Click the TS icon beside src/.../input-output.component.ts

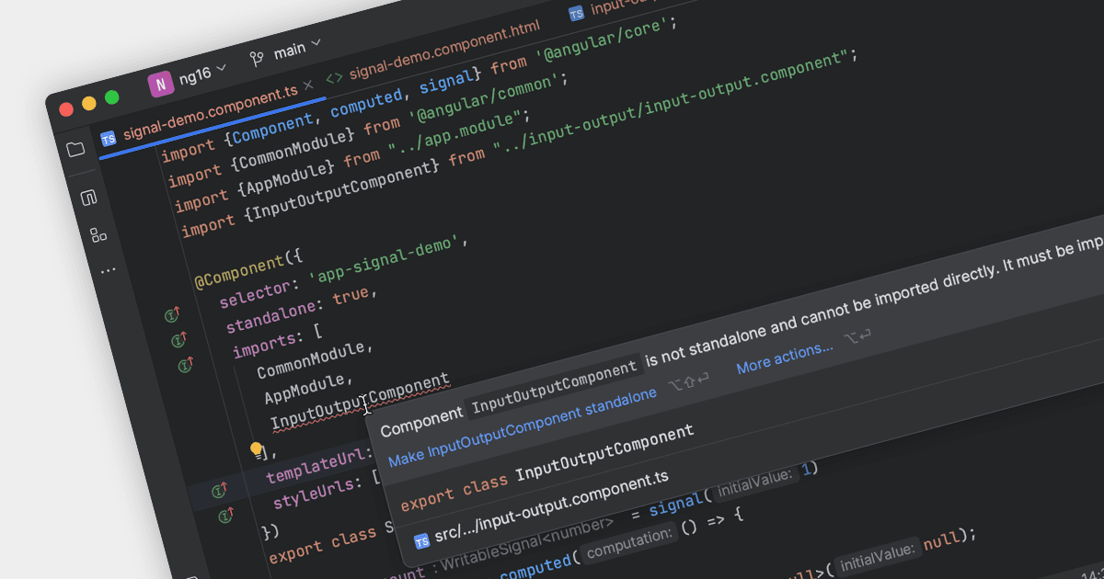(x=422, y=540)
